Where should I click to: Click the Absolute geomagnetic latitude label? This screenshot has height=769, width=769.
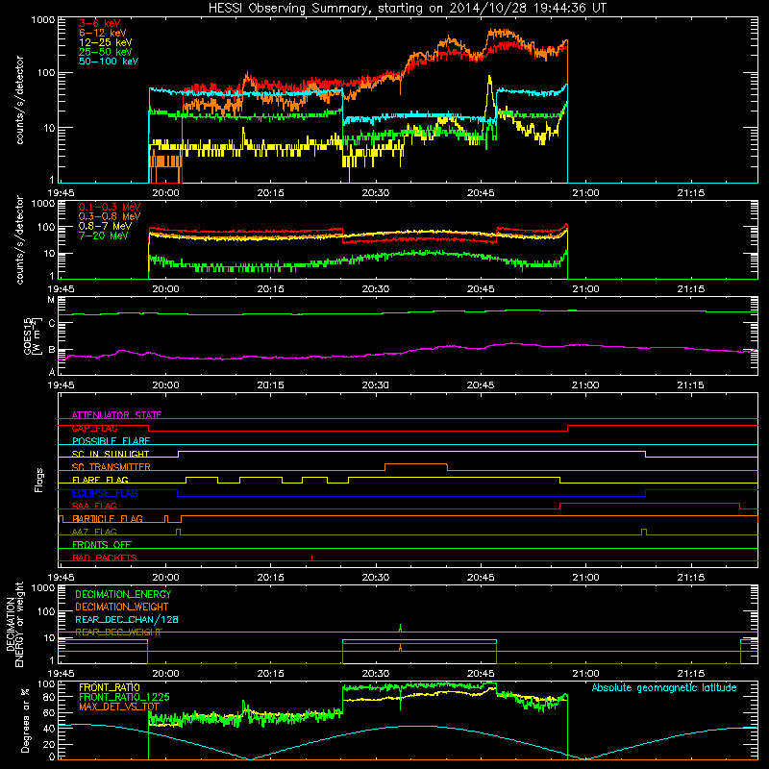coord(664,688)
